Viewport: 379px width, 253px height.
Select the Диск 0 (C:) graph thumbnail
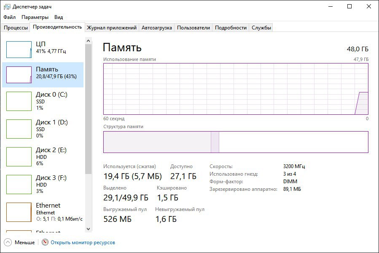click(19, 101)
